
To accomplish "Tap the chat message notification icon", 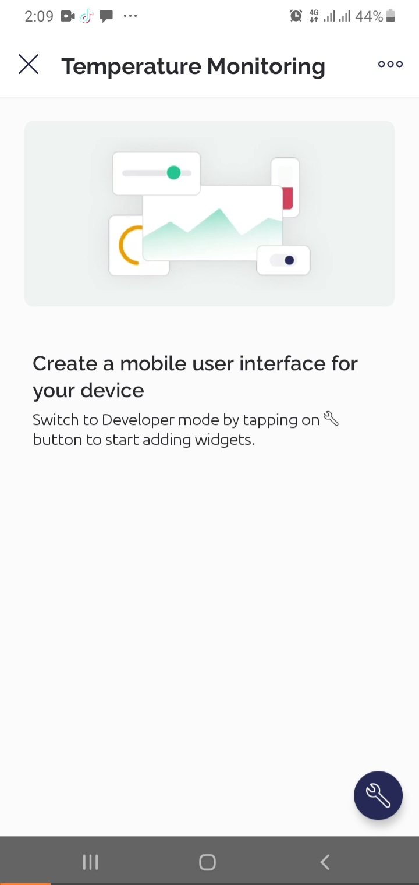I will [x=106, y=16].
